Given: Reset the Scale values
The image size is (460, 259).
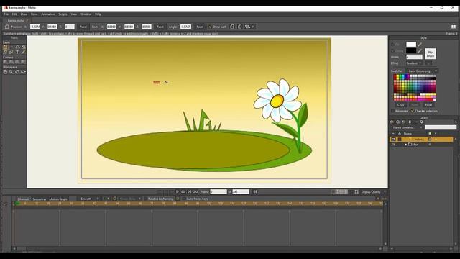Looking at the screenshot, I should click(x=160, y=27).
